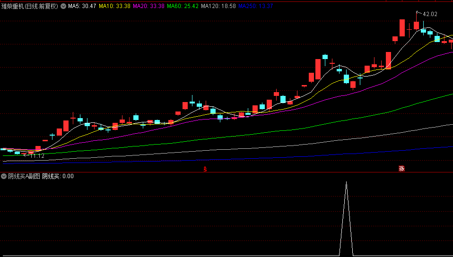Click the 42.02 high price label
Viewport: 453px width, 257px height.
[x=430, y=14]
